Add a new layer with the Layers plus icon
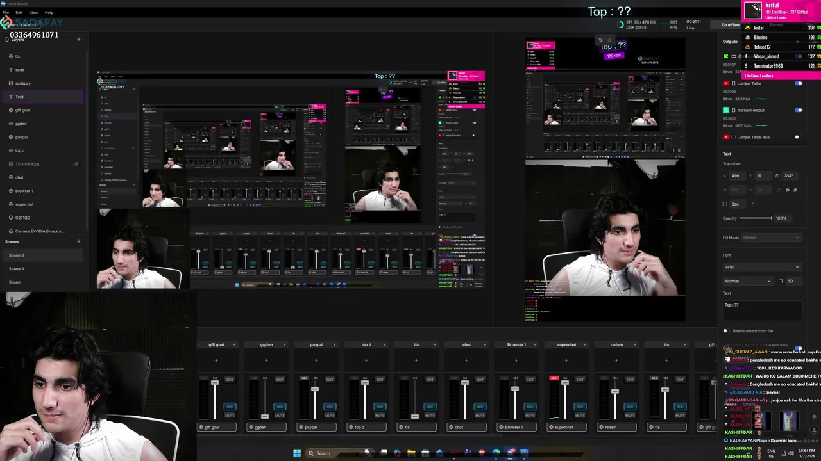This screenshot has width=821, height=461. tap(79, 40)
